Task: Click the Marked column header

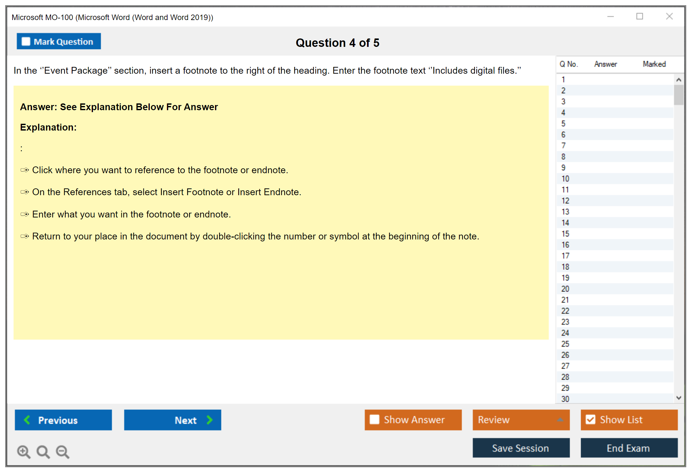Action: [654, 64]
